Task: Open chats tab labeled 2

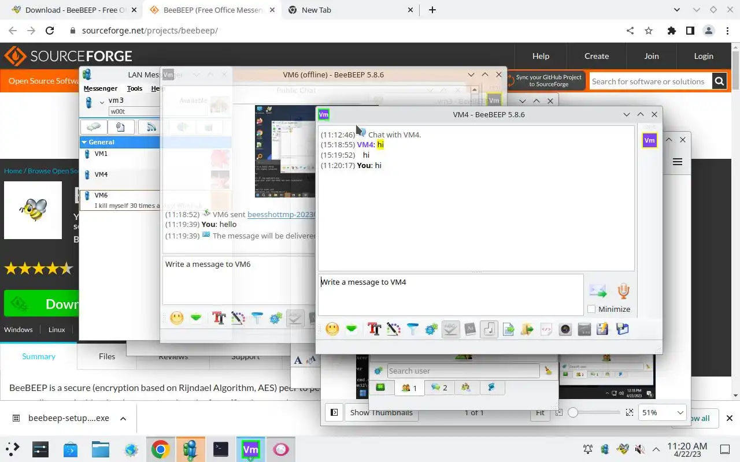Action: click(439, 388)
